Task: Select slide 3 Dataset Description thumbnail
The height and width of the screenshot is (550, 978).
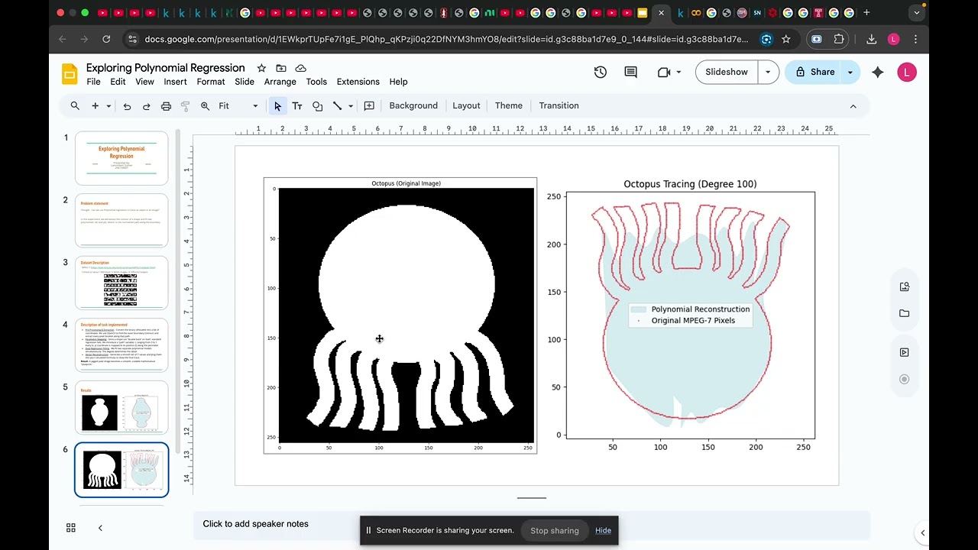Action: pyautogui.click(x=121, y=283)
